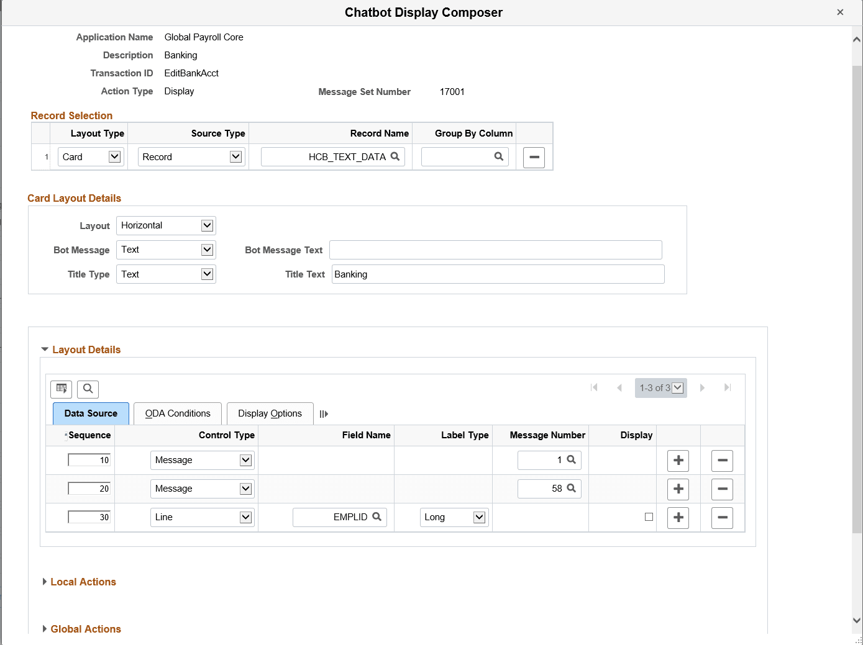Image resolution: width=863 pixels, height=645 pixels.
Task: Remove the Record Selection row with minus button
Action: [534, 158]
